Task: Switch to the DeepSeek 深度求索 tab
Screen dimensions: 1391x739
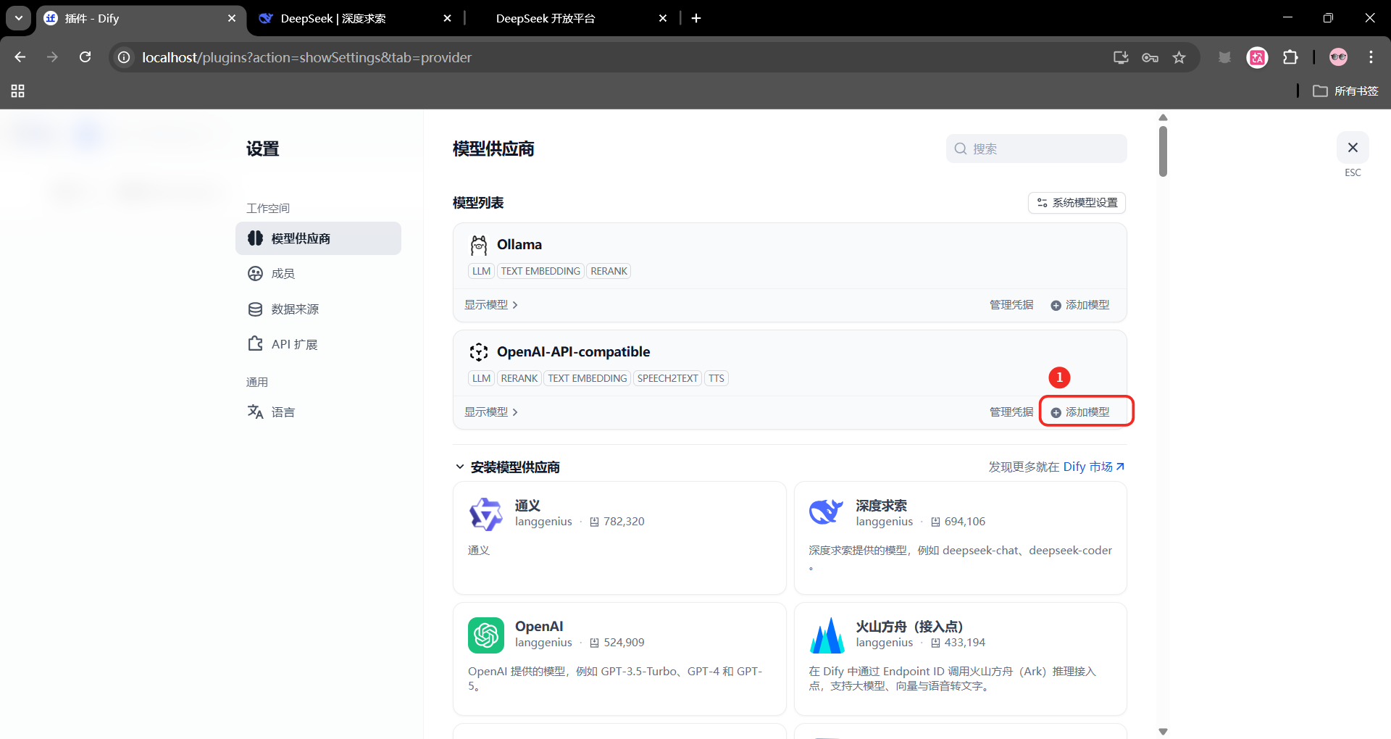Action: (x=355, y=18)
